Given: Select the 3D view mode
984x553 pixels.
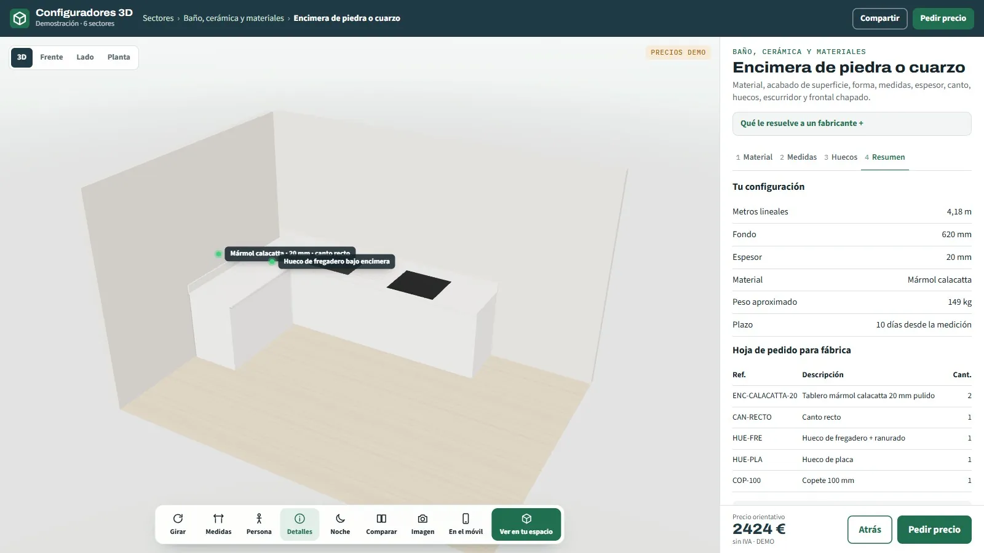Looking at the screenshot, I should (x=22, y=57).
